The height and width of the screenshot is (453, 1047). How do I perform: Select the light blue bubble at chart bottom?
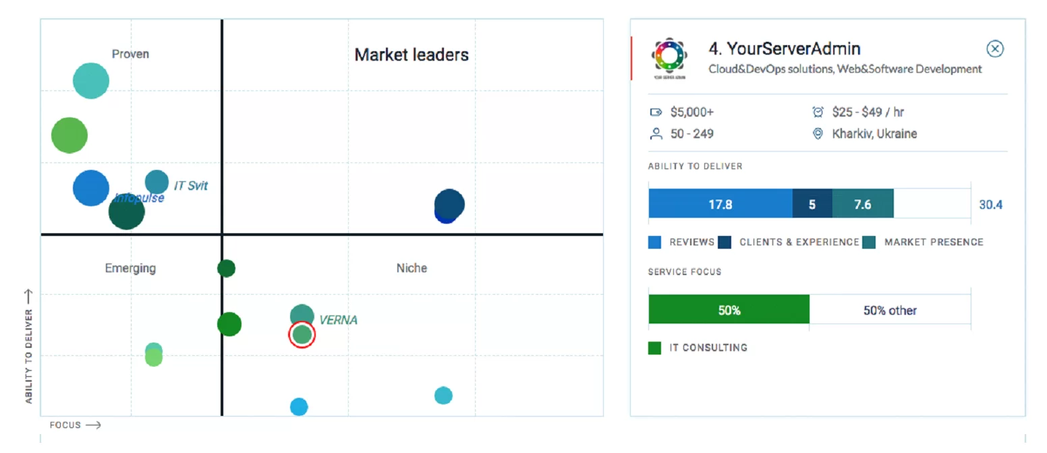[x=299, y=406]
